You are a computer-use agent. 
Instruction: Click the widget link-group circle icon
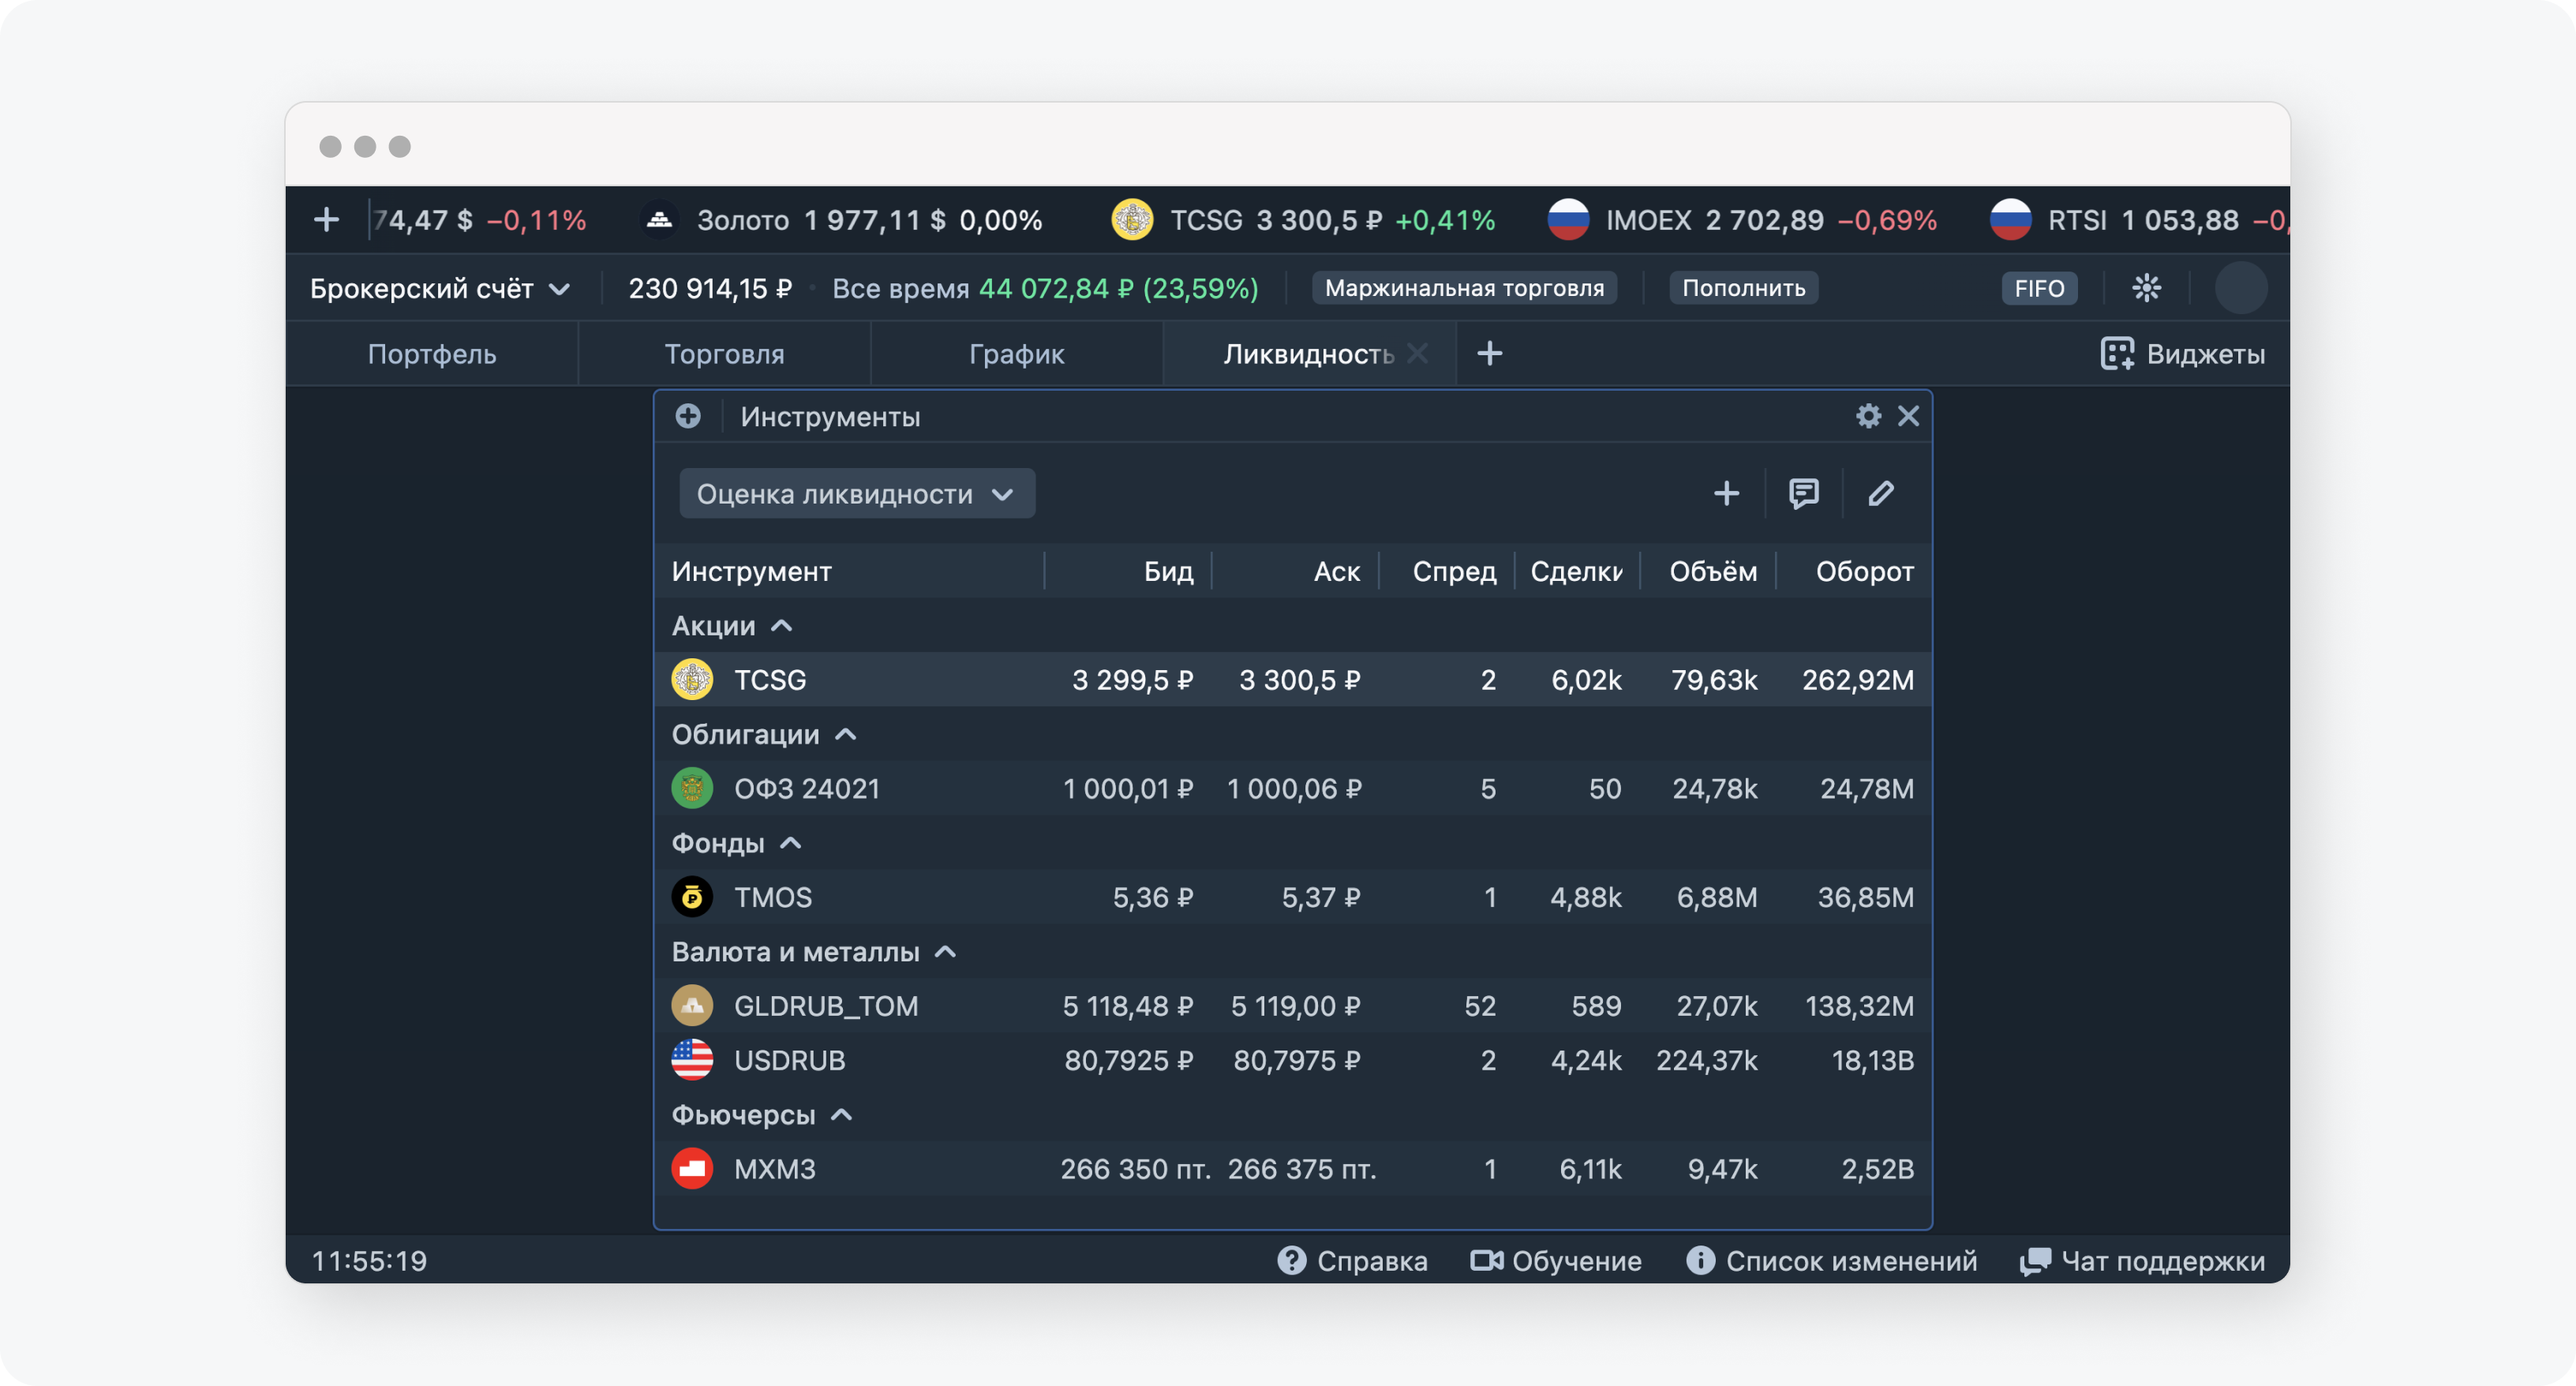[x=688, y=416]
